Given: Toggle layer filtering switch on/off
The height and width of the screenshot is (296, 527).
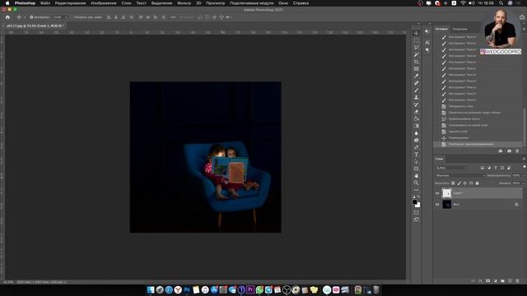Looking at the screenshot, I should coord(524,167).
